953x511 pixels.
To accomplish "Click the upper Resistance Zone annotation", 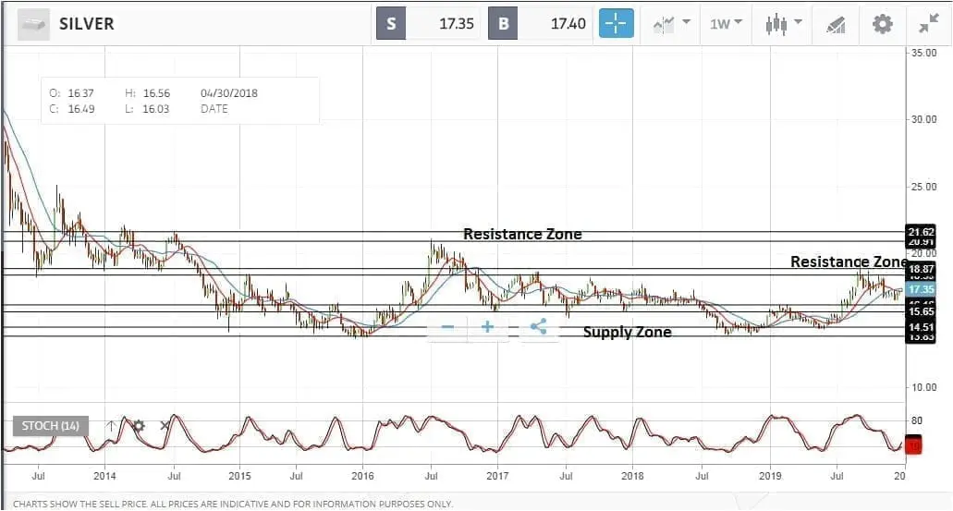I will click(x=522, y=234).
